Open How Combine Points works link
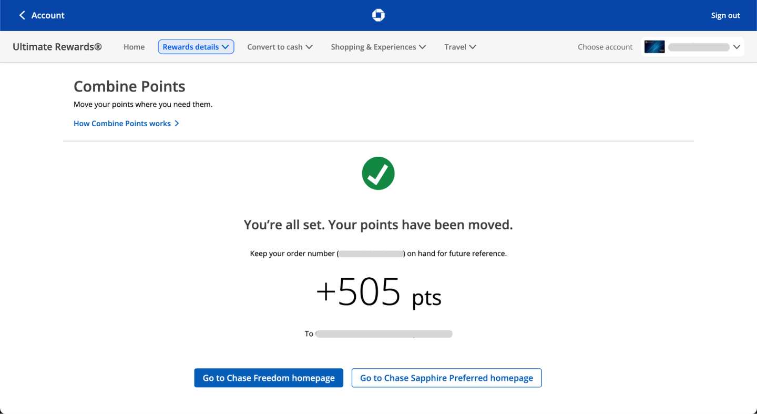This screenshot has height=414, width=757. click(122, 124)
